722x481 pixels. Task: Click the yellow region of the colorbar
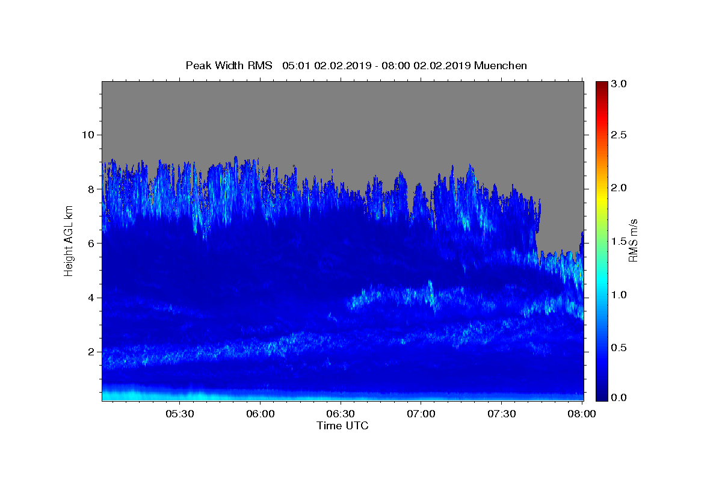click(x=602, y=198)
